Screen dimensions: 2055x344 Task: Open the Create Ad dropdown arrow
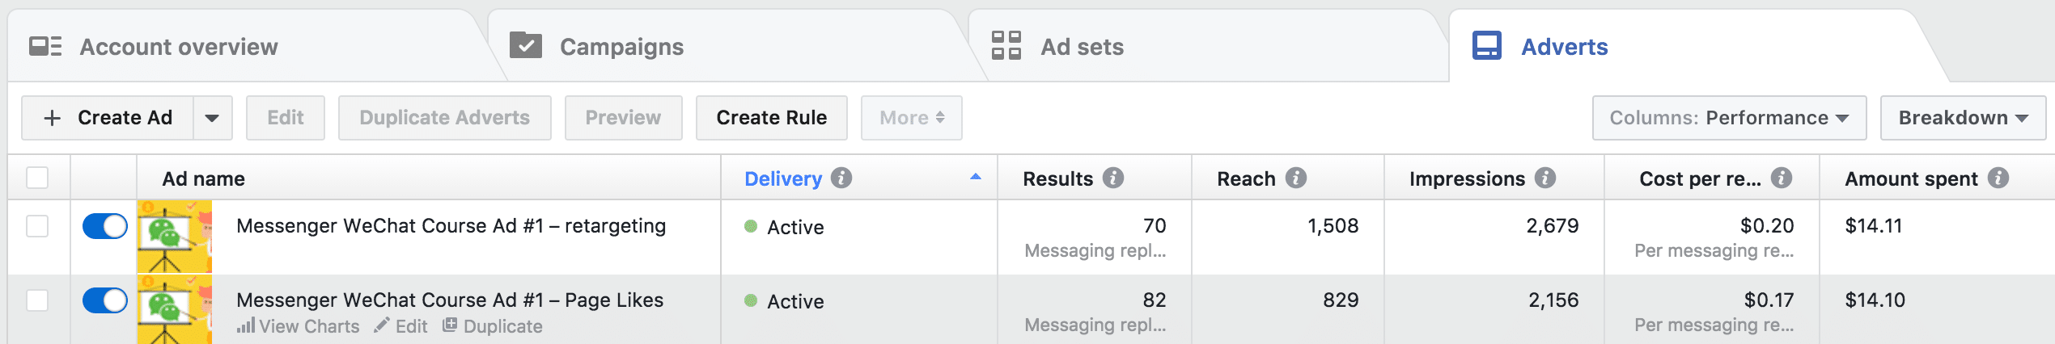pos(213,118)
